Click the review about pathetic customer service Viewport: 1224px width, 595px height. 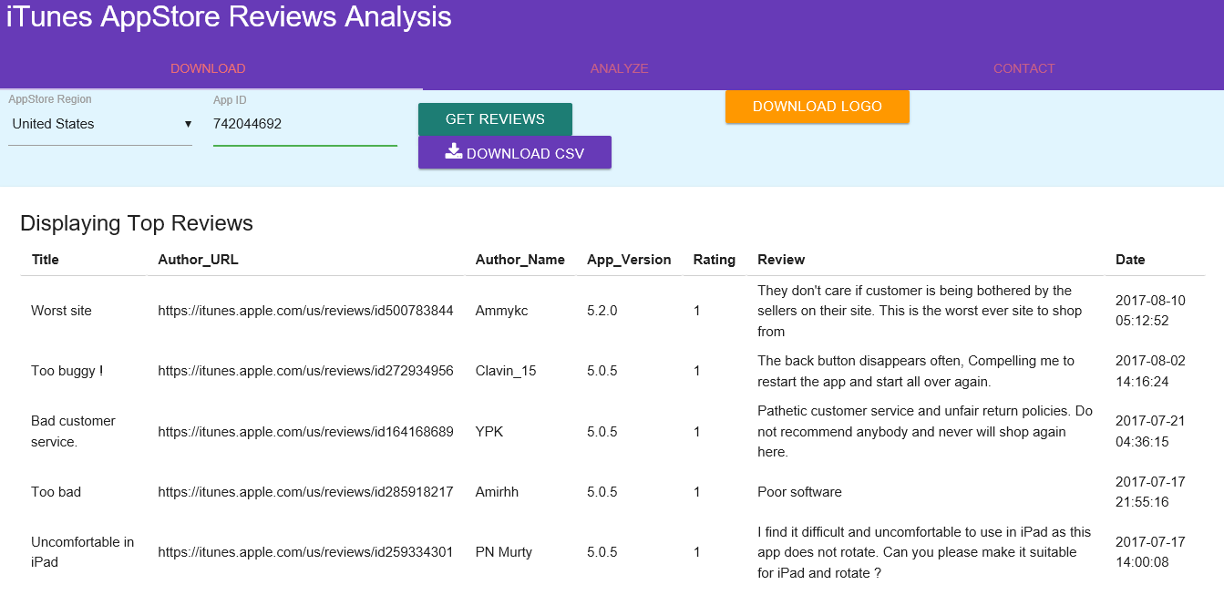click(925, 432)
